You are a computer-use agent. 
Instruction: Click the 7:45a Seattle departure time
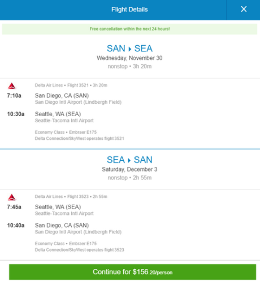tap(14, 207)
